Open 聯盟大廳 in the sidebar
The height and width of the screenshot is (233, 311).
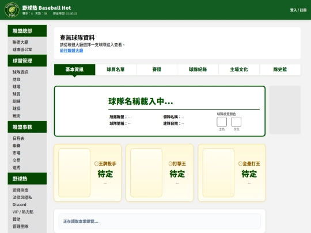pyautogui.click(x=20, y=42)
